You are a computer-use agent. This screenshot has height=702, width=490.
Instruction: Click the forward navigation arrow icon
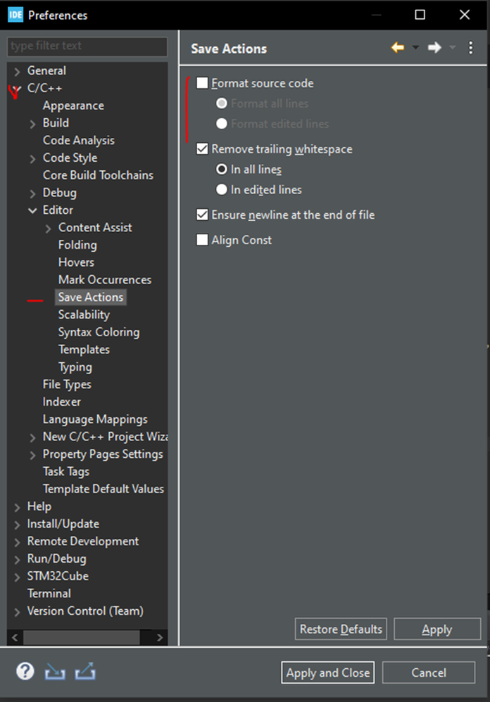[434, 48]
